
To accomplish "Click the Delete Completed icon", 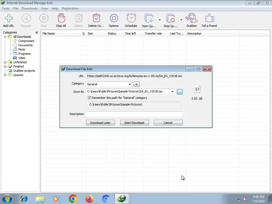I will (96, 18).
